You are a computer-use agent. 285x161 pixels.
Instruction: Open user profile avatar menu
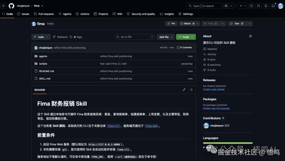tap(281, 6)
